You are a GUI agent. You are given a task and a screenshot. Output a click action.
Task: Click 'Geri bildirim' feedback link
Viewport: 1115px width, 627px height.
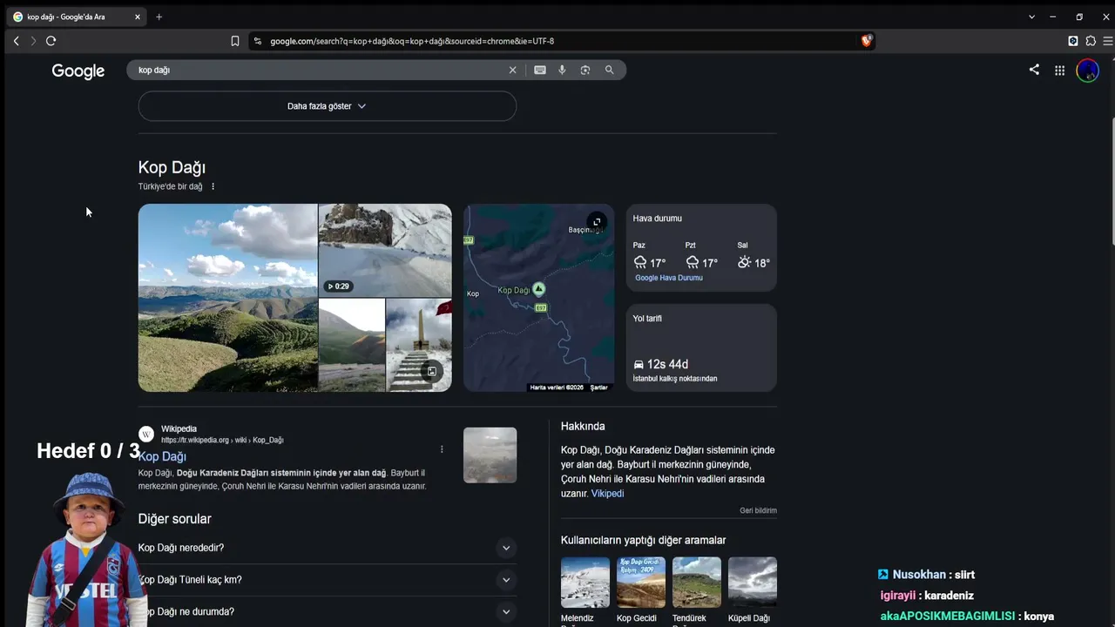click(x=758, y=510)
